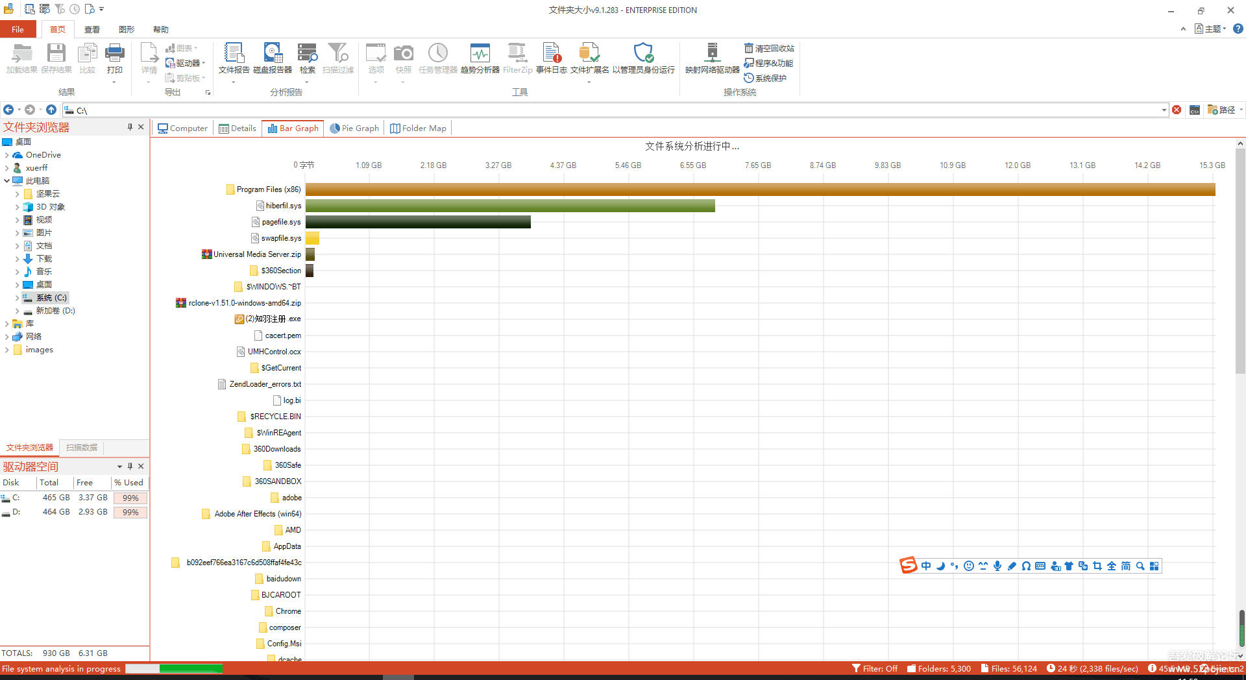Open the address path dropdown
This screenshot has height=680, width=1246.
coord(1164,110)
